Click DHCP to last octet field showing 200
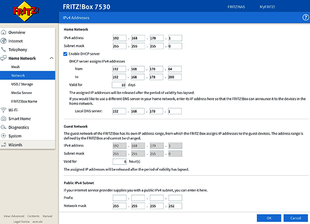The height and width of the screenshot is (224, 310). (x=175, y=77)
